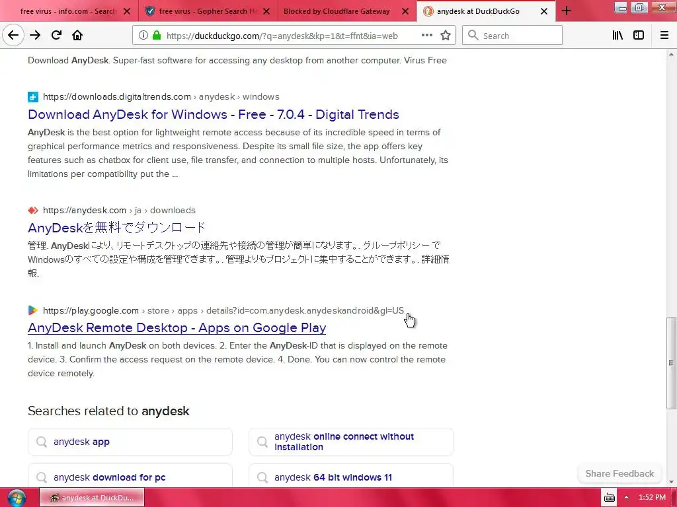Click the scrollbar up arrow

tap(671, 53)
